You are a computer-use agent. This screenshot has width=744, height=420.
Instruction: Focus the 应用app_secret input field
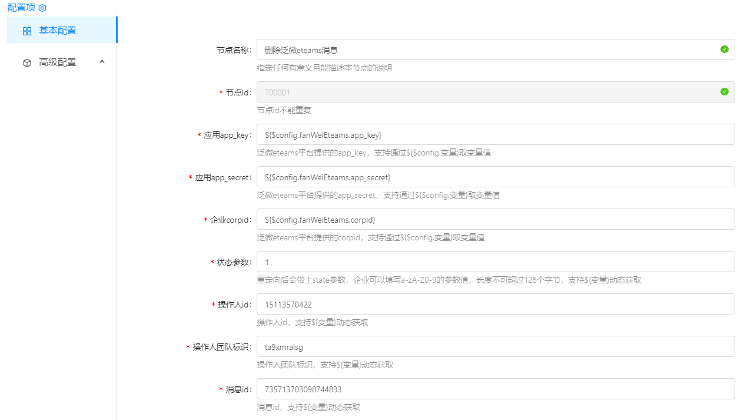495,177
